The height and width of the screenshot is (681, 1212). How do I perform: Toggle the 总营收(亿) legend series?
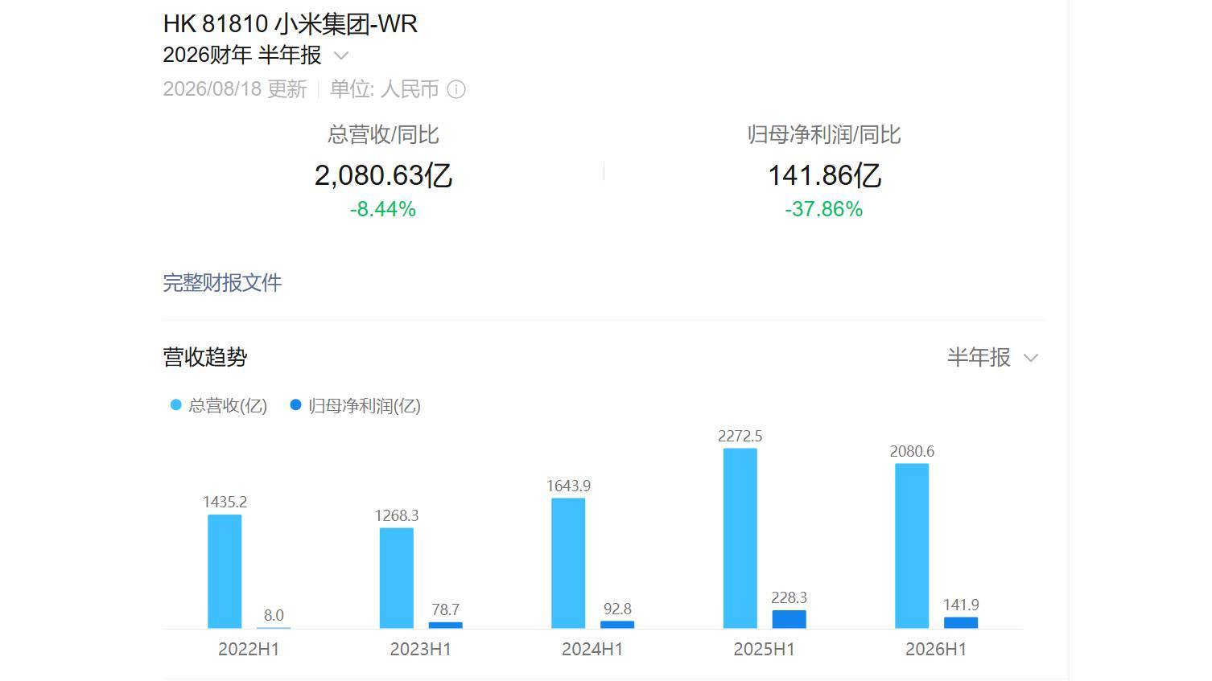pos(219,405)
